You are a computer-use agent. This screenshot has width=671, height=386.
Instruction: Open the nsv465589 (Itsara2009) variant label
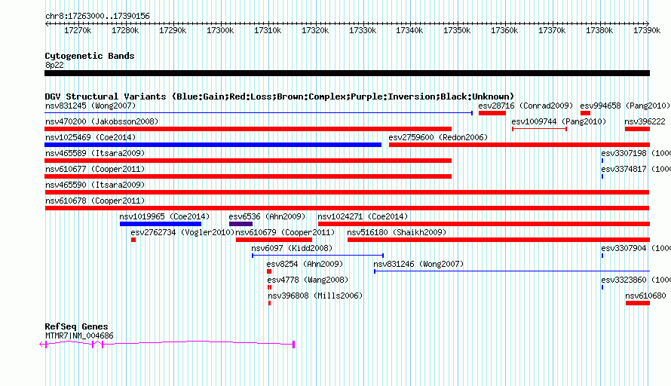pyautogui.click(x=95, y=153)
